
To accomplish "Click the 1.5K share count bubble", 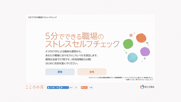I will (91, 88).
